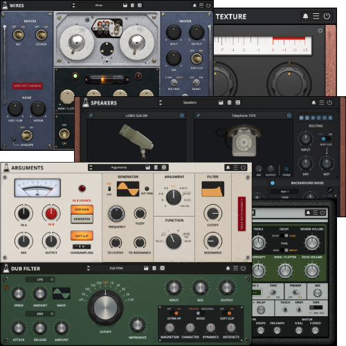This screenshot has height=346, width=346.
Task: Flip the Mono switch in Wires Master
Action: tap(197, 82)
